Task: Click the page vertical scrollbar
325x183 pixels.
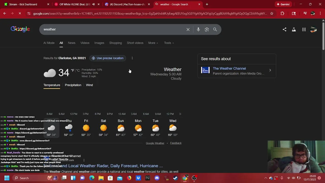Action: pyautogui.click(x=323, y=36)
